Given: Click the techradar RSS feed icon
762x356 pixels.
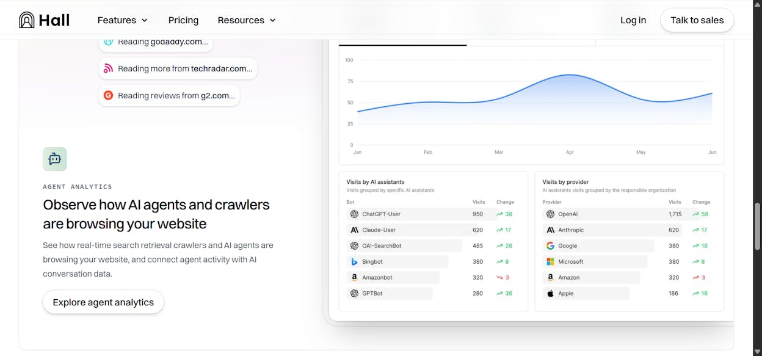Looking at the screenshot, I should pos(108,68).
